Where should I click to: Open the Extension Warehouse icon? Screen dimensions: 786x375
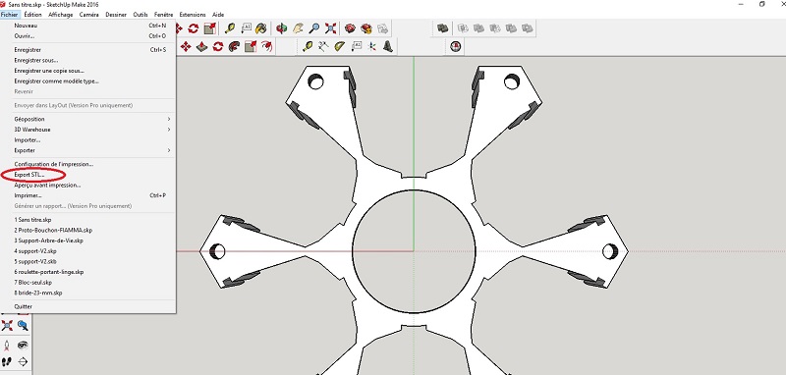point(366,28)
